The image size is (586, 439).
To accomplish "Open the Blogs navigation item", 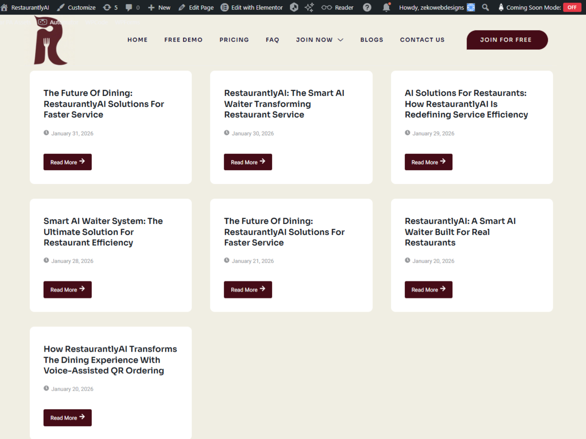I will point(371,40).
